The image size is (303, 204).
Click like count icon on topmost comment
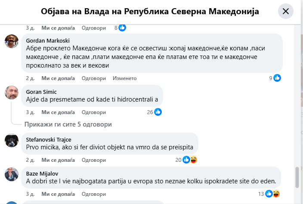(x=122, y=28)
